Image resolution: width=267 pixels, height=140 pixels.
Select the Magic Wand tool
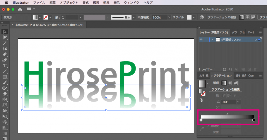(5, 43)
